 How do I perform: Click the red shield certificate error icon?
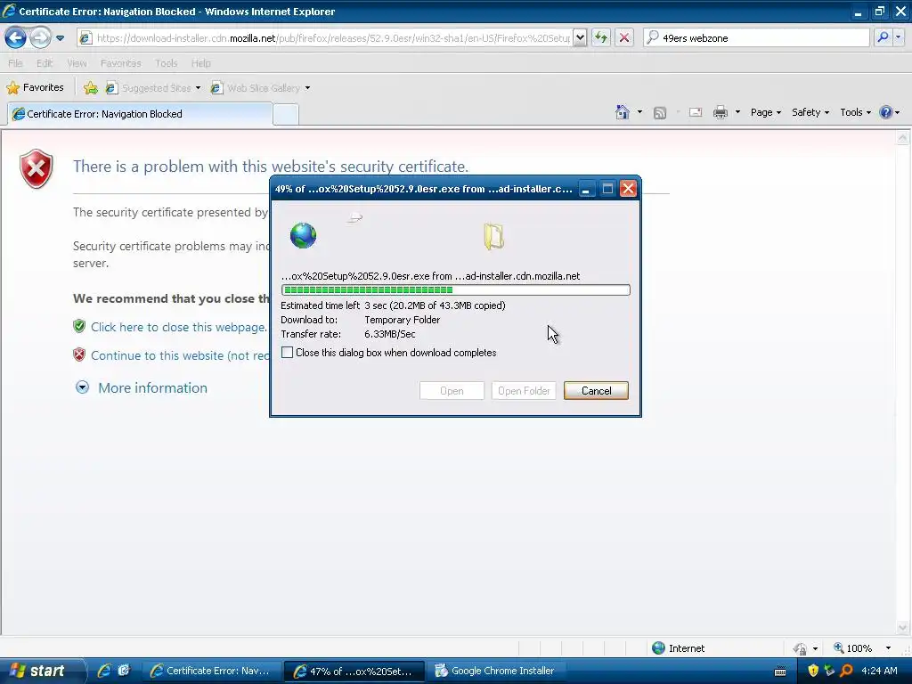(36, 168)
